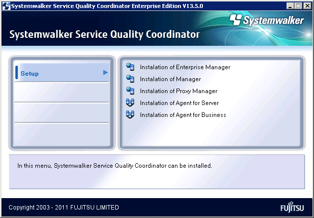
Task: Click the Agent for Server icon
Action: pos(130,103)
